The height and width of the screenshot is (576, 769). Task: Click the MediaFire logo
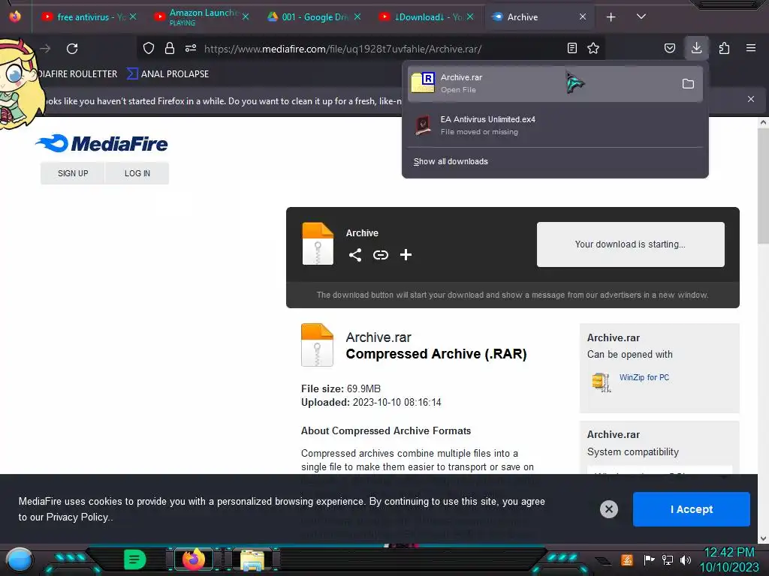(101, 143)
